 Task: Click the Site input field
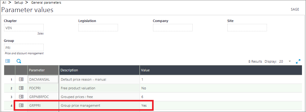(247, 28)
